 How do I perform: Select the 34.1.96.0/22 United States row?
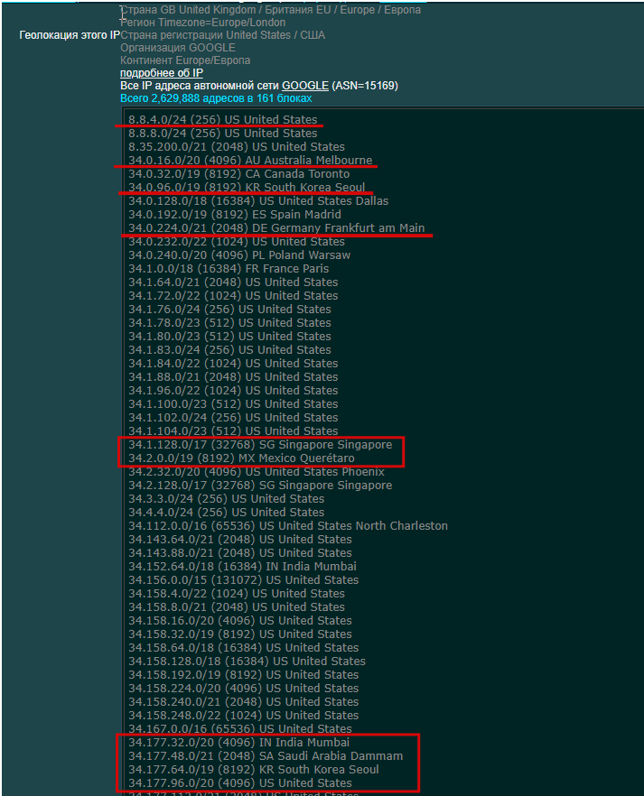[233, 391]
